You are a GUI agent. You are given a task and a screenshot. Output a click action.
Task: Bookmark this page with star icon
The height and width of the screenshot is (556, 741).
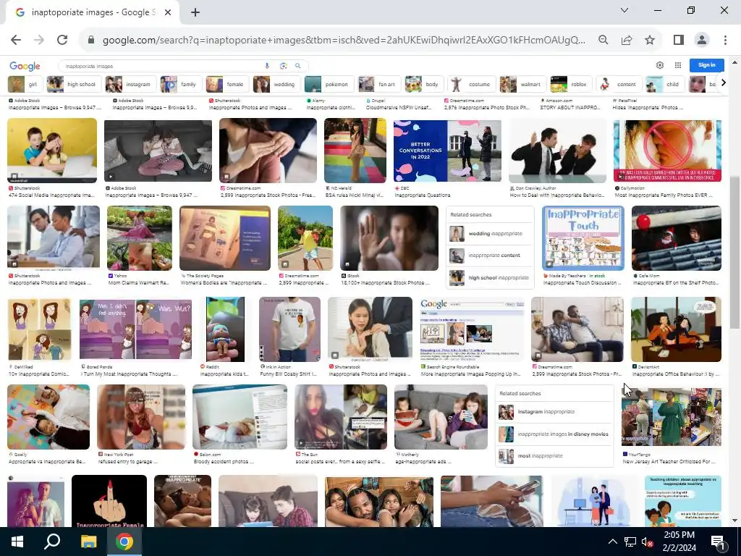click(x=650, y=40)
